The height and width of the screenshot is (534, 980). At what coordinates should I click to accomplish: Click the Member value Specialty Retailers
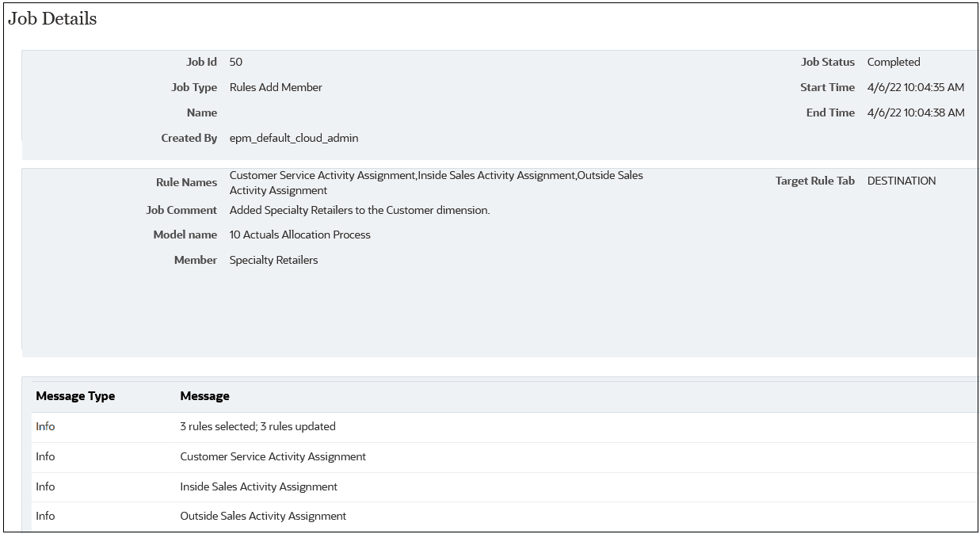[273, 260]
